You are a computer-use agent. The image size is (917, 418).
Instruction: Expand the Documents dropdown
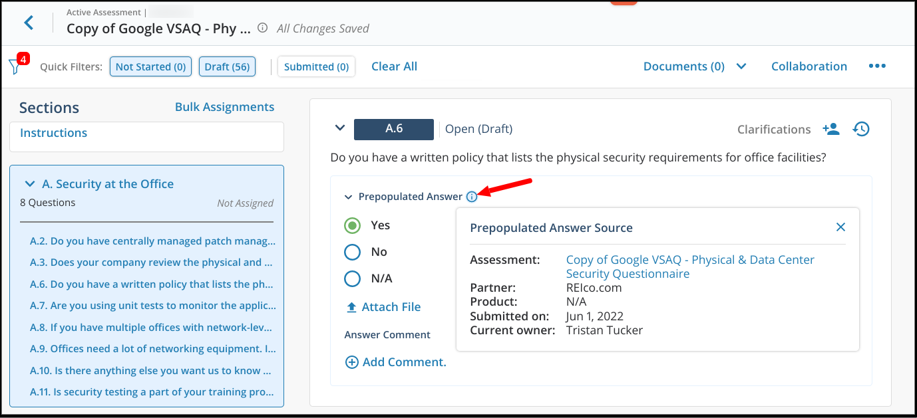[741, 66]
